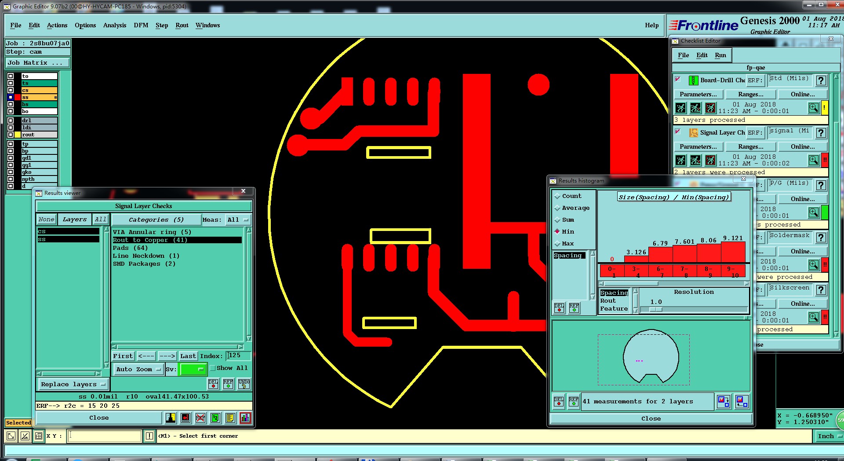Open the Meas All dropdown
Screen dimensions: 844x461
tap(238, 220)
